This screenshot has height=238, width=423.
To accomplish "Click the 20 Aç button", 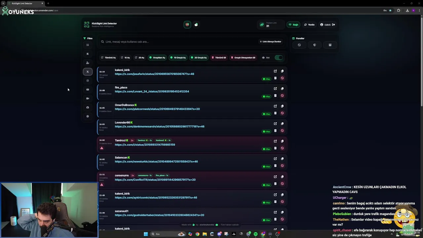I will pos(139,58).
